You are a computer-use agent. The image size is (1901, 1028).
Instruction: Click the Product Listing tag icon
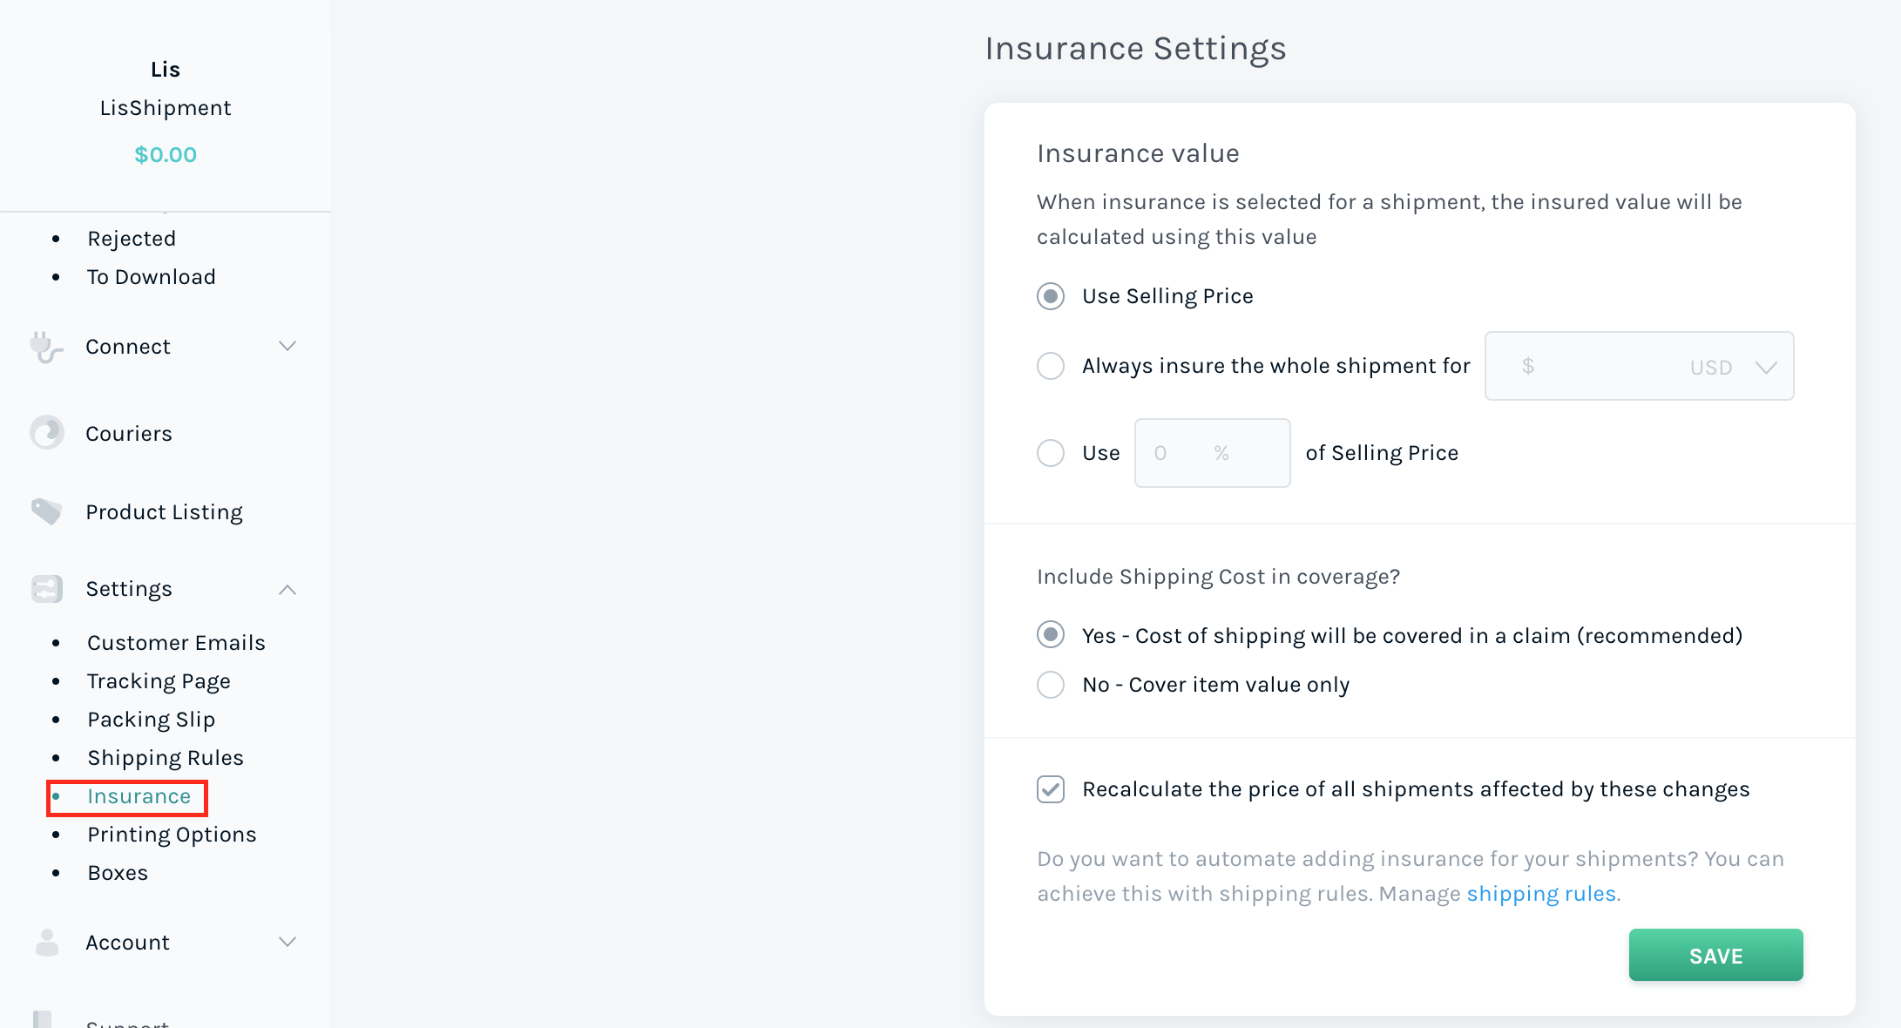tap(47, 511)
